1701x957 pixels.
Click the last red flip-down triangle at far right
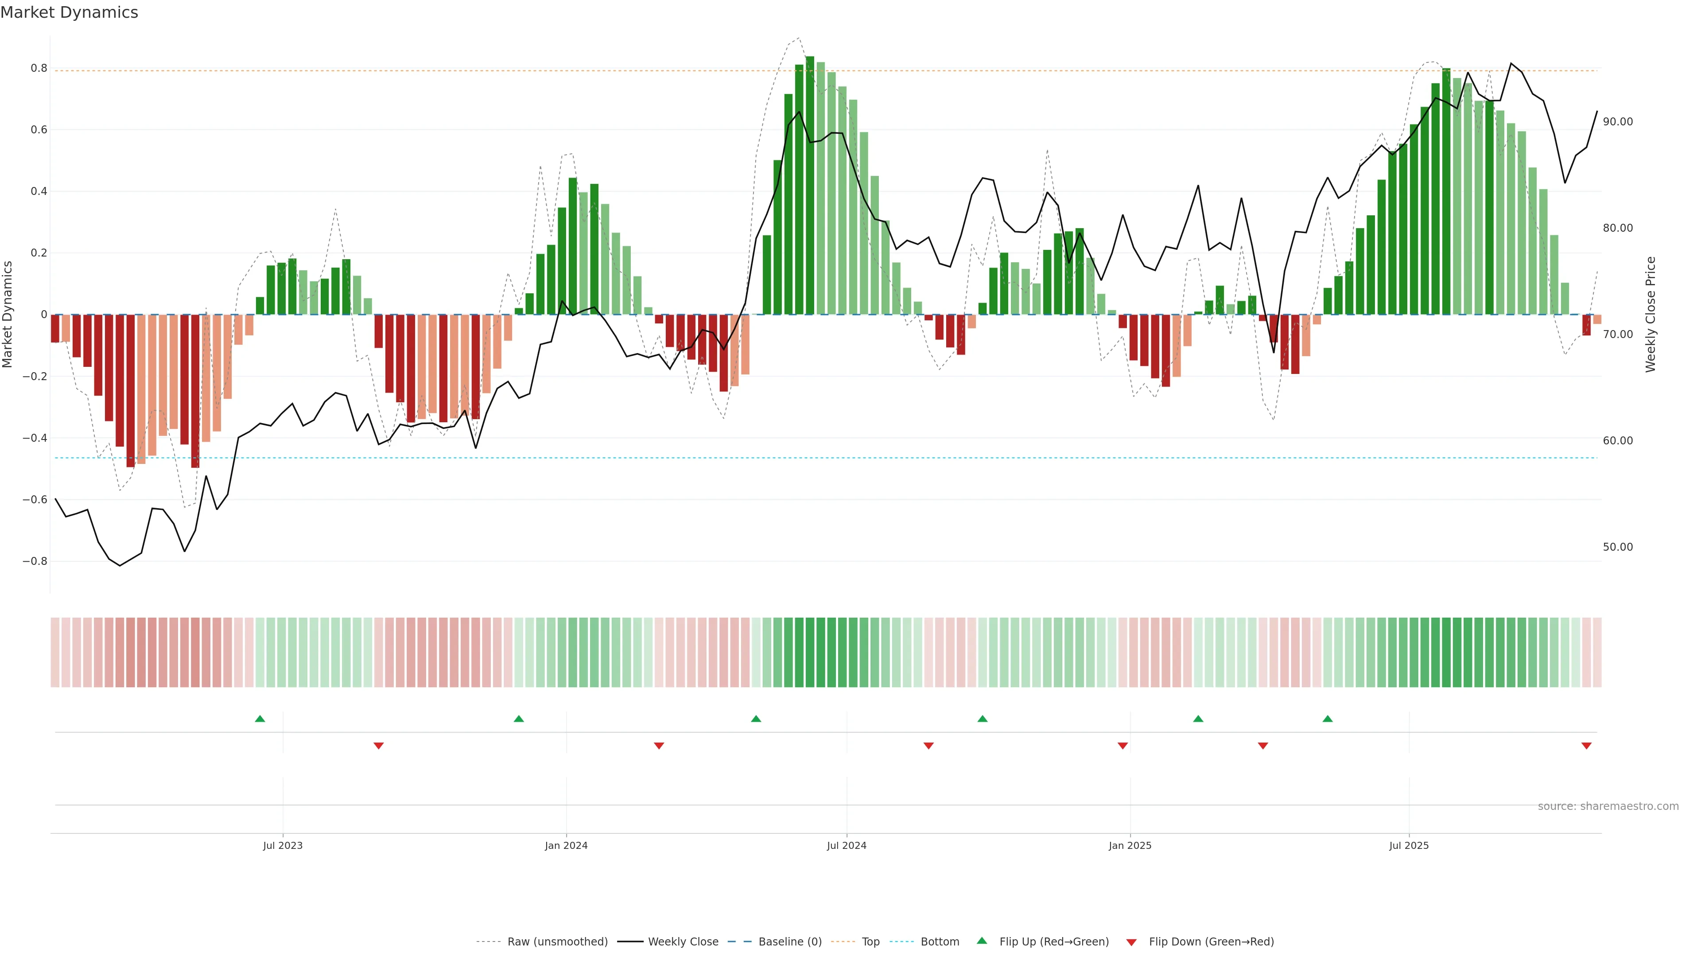coord(1586,746)
